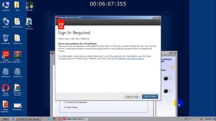Choose Sign In Later
The width and height of the screenshot is (216, 121).
tap(132, 96)
